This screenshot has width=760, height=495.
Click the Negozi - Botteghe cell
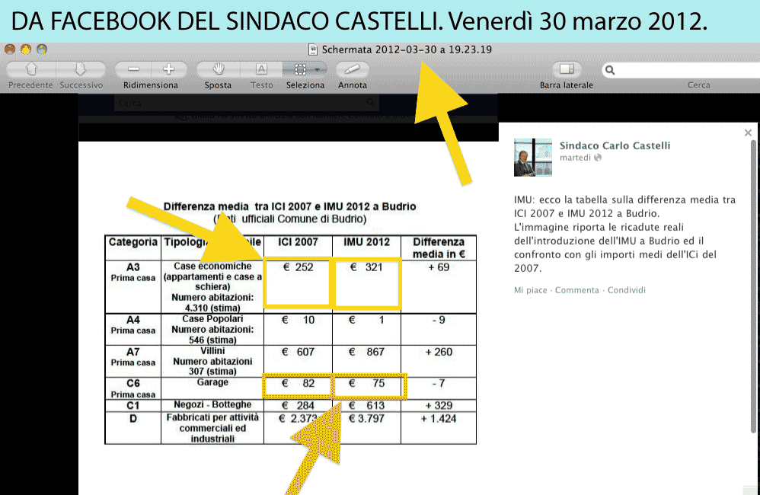tap(212, 405)
